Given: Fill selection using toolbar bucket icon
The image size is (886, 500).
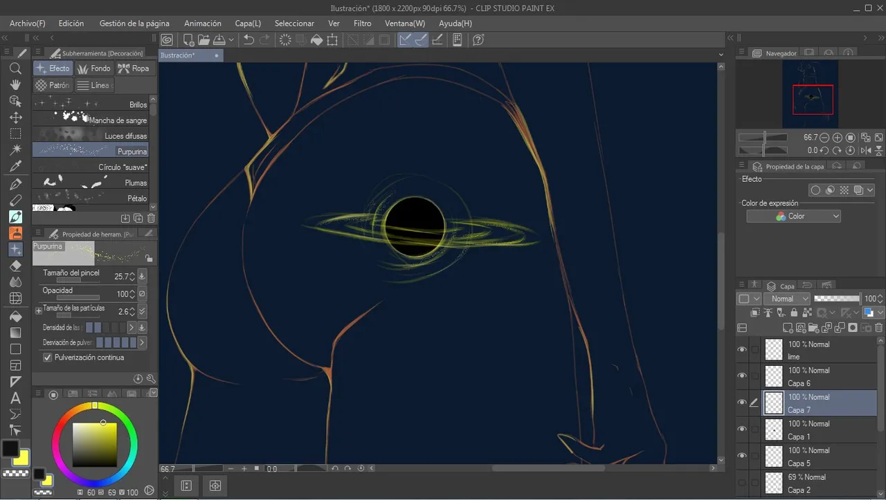Looking at the screenshot, I should coord(316,40).
